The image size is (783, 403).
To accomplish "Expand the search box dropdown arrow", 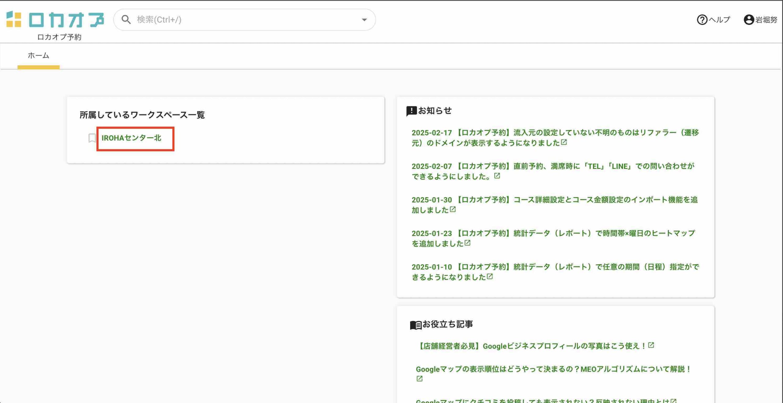I will pos(364,20).
